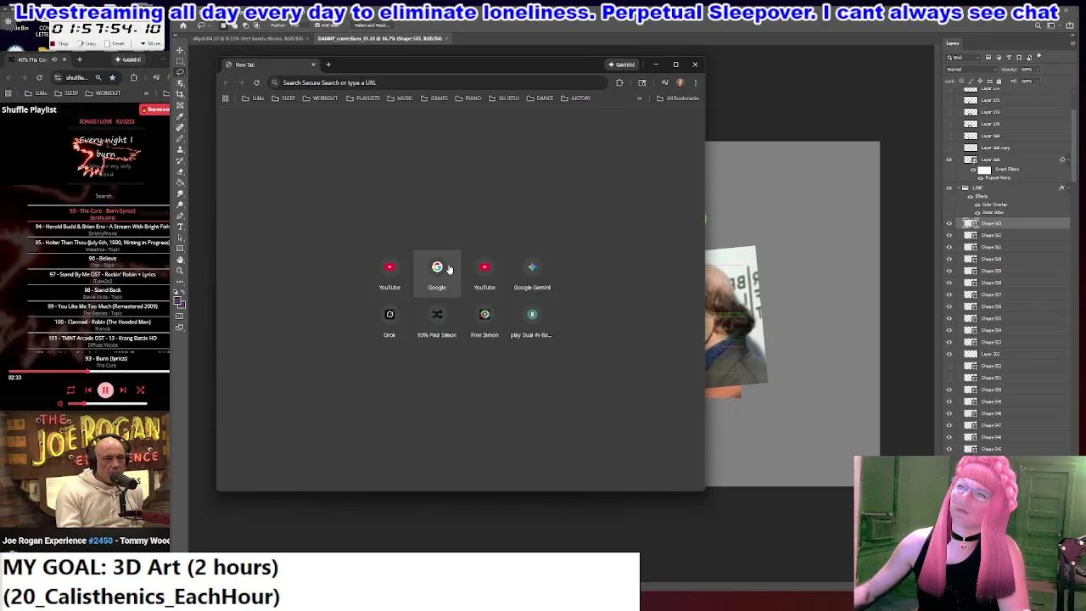This screenshot has height=611, width=1086.
Task: Open the Chrome profile avatar
Action: (680, 82)
